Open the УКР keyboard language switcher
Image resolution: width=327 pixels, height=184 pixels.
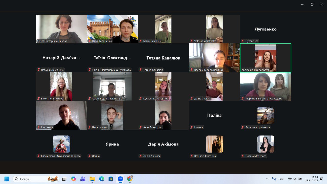point(282,179)
